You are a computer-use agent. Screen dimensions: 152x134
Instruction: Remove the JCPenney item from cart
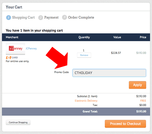point(84,55)
